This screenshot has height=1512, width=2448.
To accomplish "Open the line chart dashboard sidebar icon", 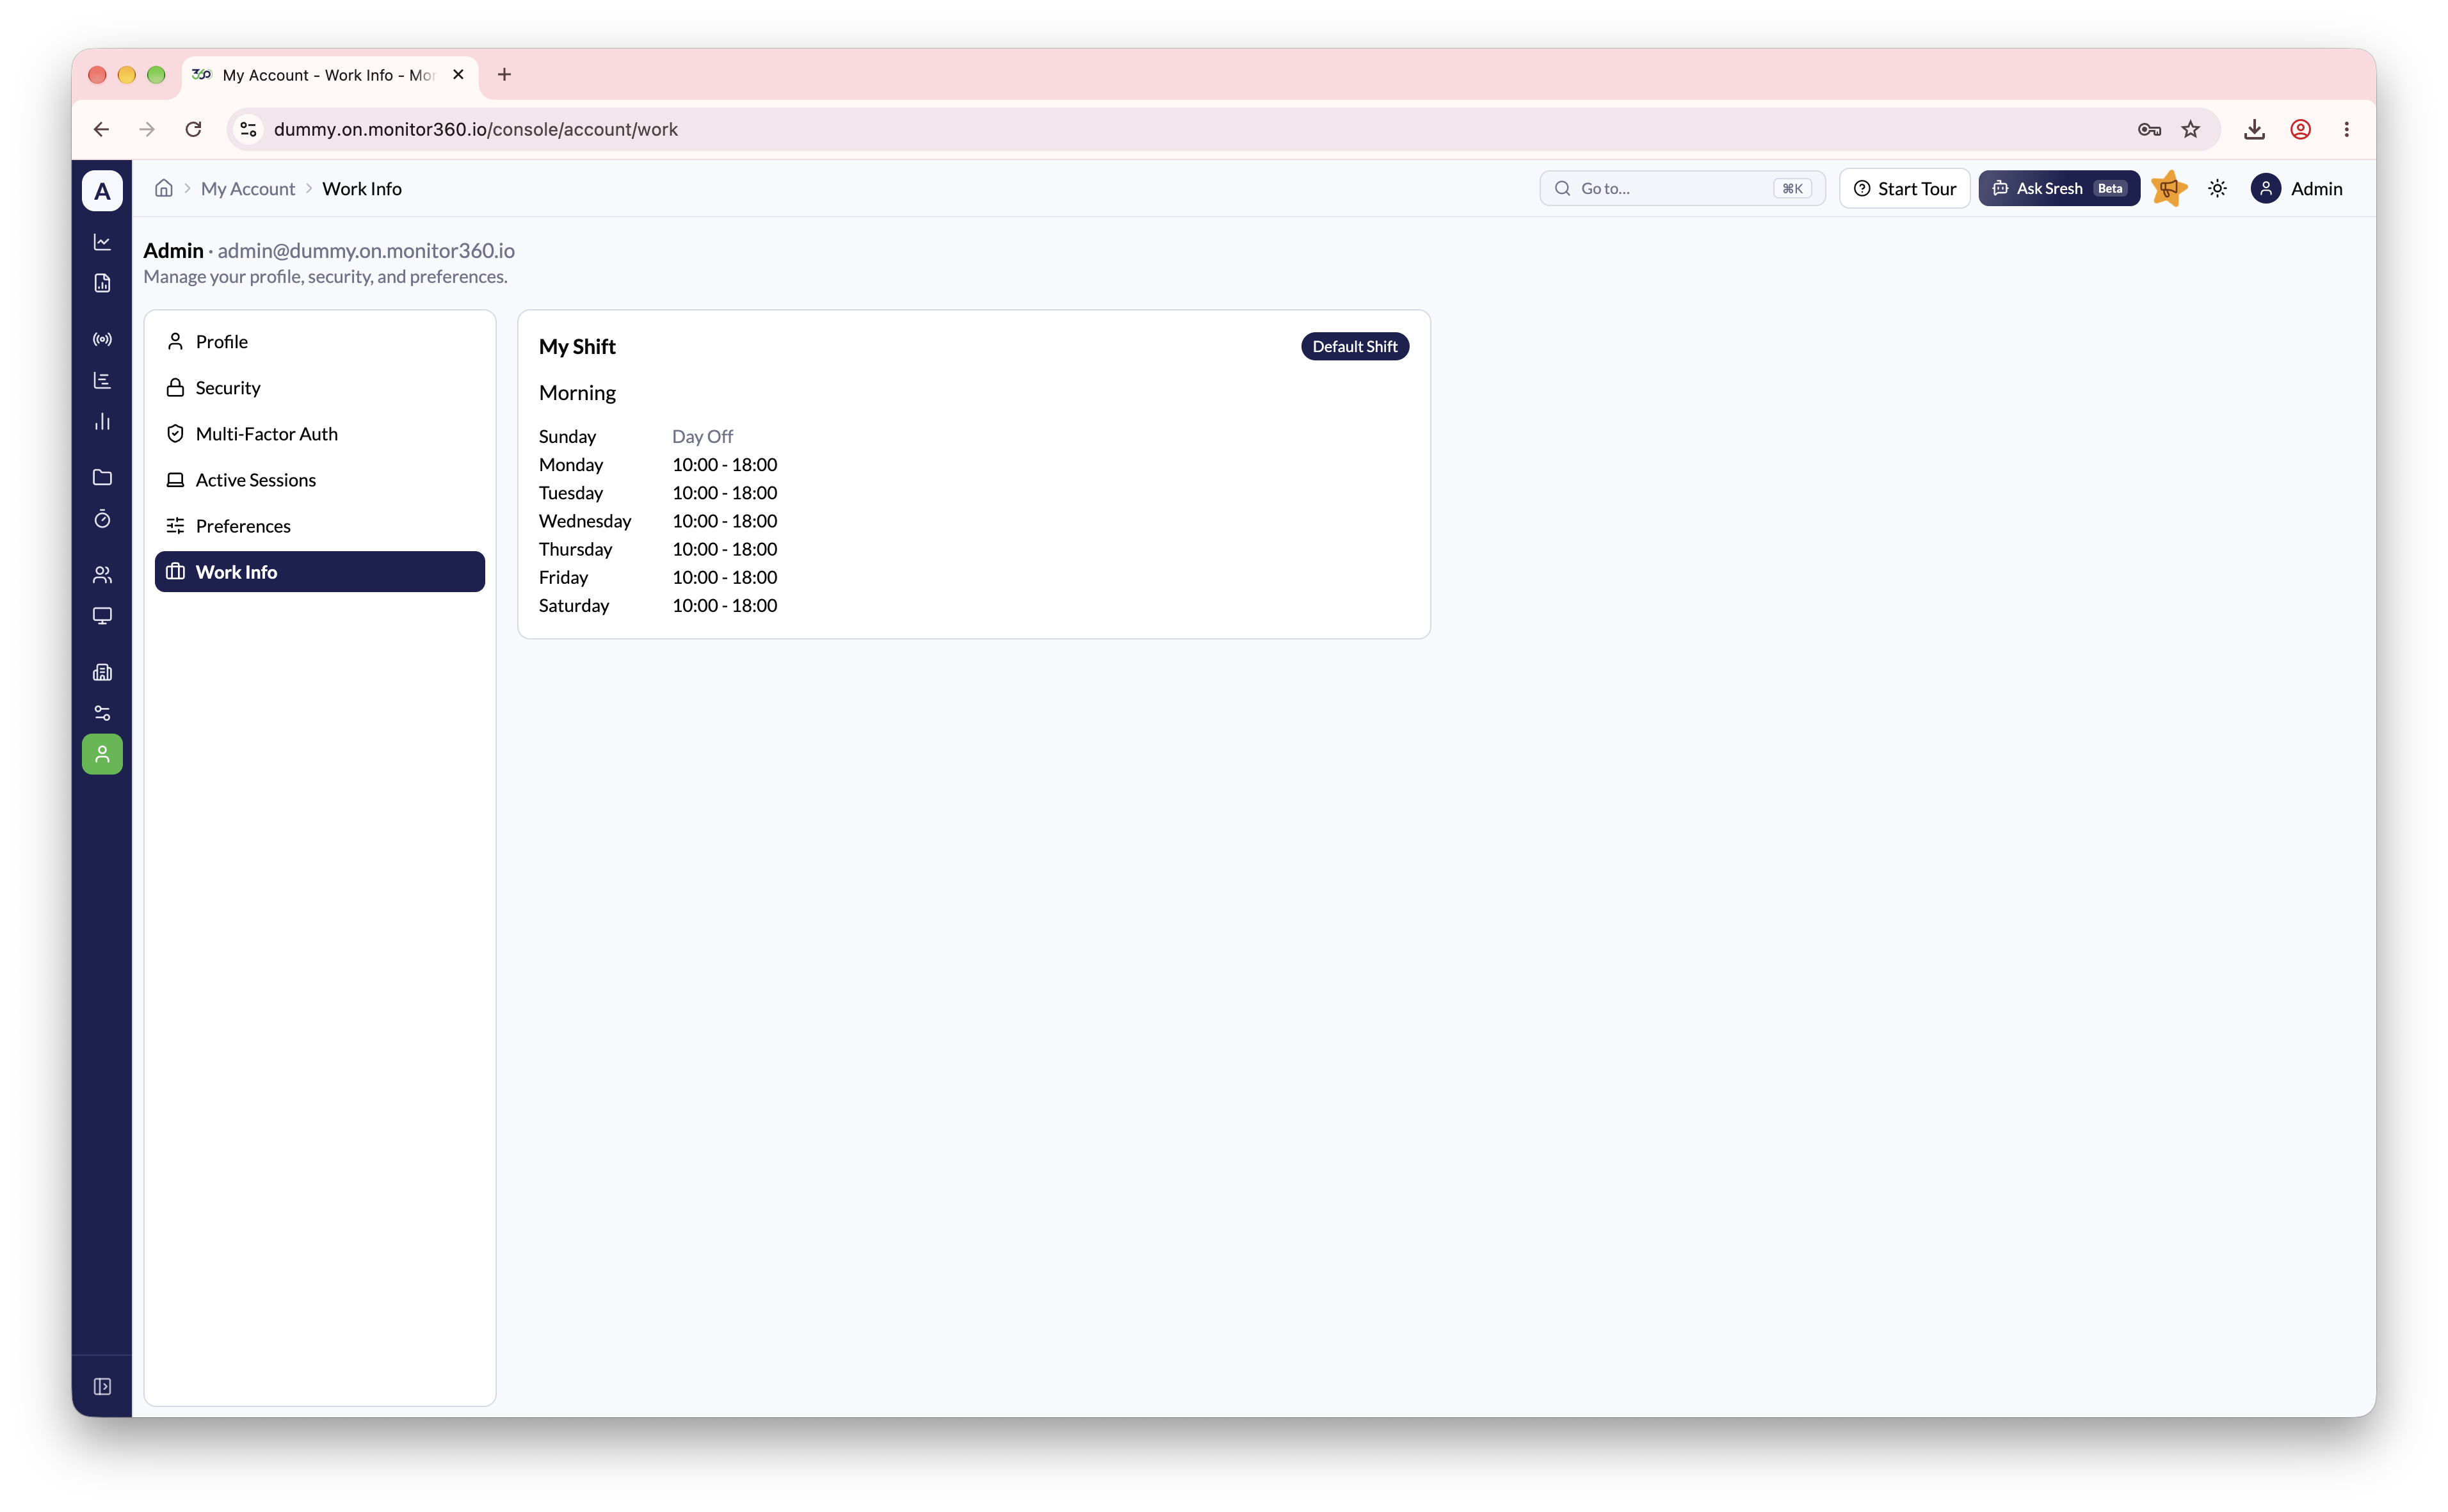I will click(102, 242).
